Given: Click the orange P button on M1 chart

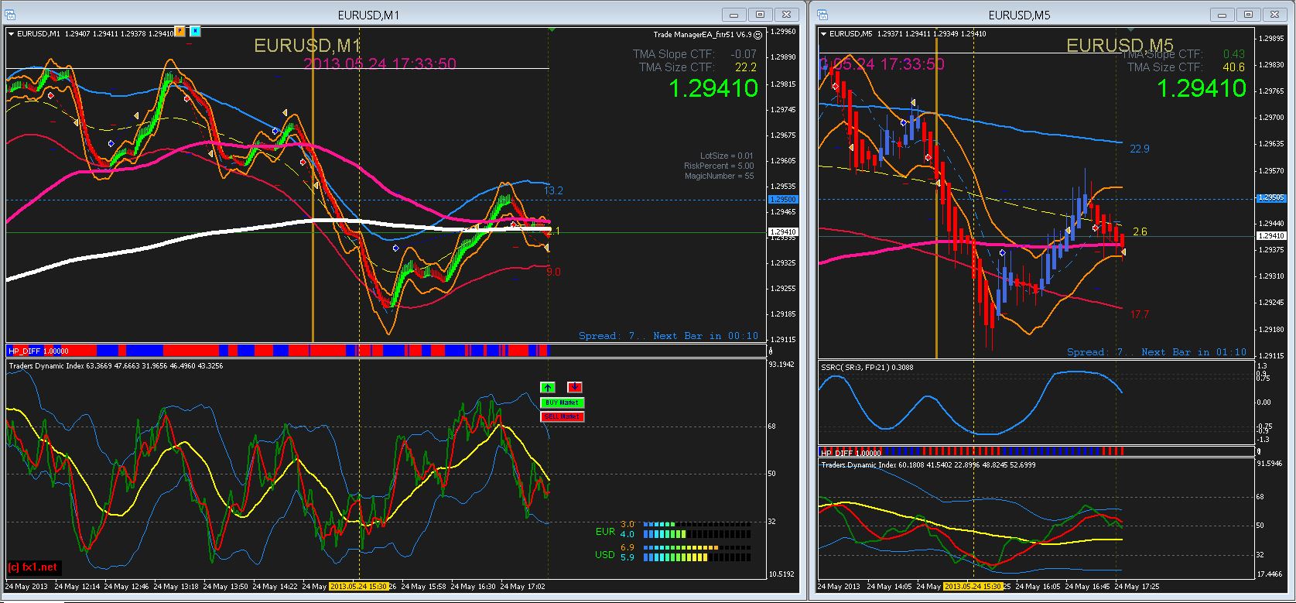Looking at the screenshot, I should [x=180, y=31].
